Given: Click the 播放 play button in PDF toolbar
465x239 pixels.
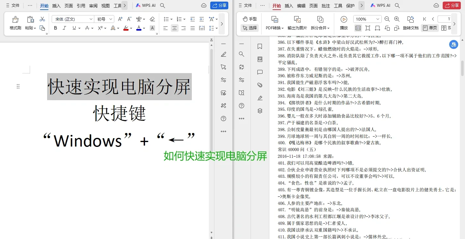Looking at the screenshot, I should 344,23.
